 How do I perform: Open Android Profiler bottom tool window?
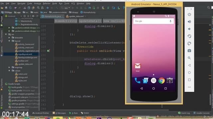coord(41,113)
